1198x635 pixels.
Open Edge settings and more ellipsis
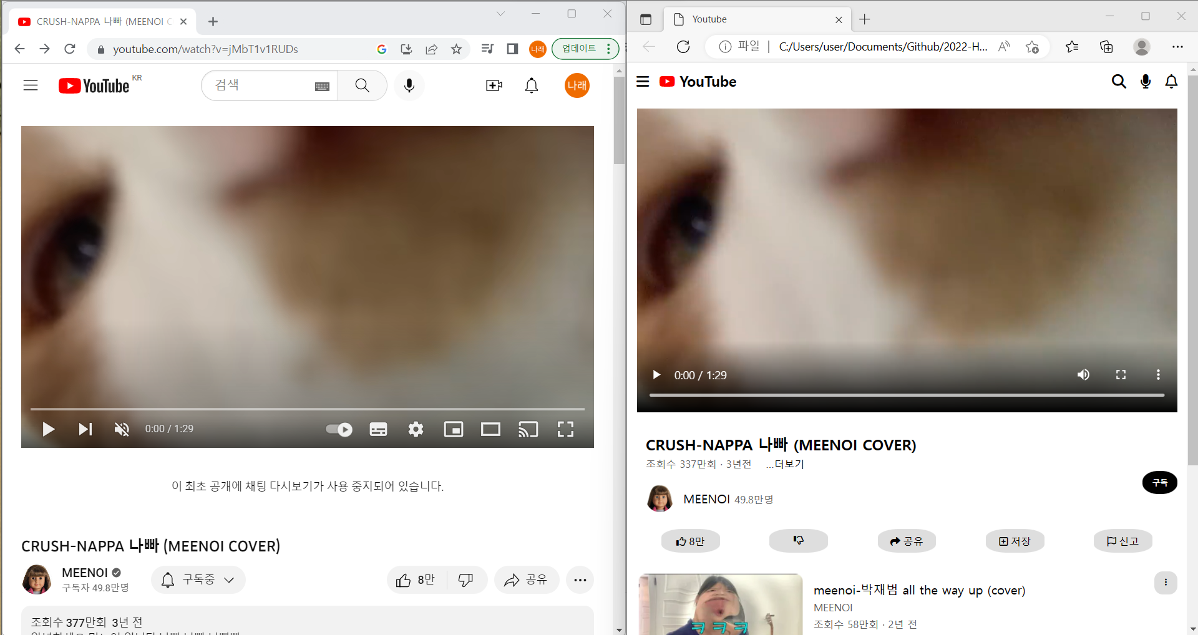[x=1177, y=47]
